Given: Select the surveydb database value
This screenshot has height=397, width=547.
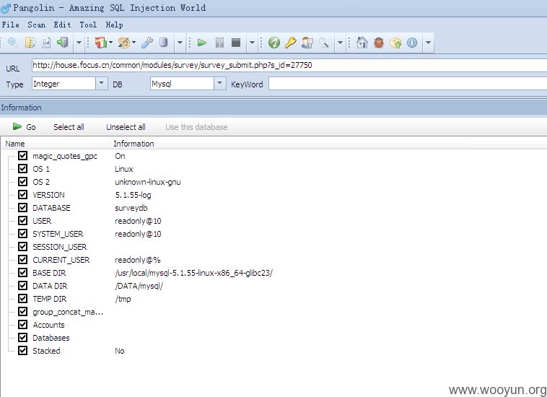Looking at the screenshot, I should tap(131, 208).
